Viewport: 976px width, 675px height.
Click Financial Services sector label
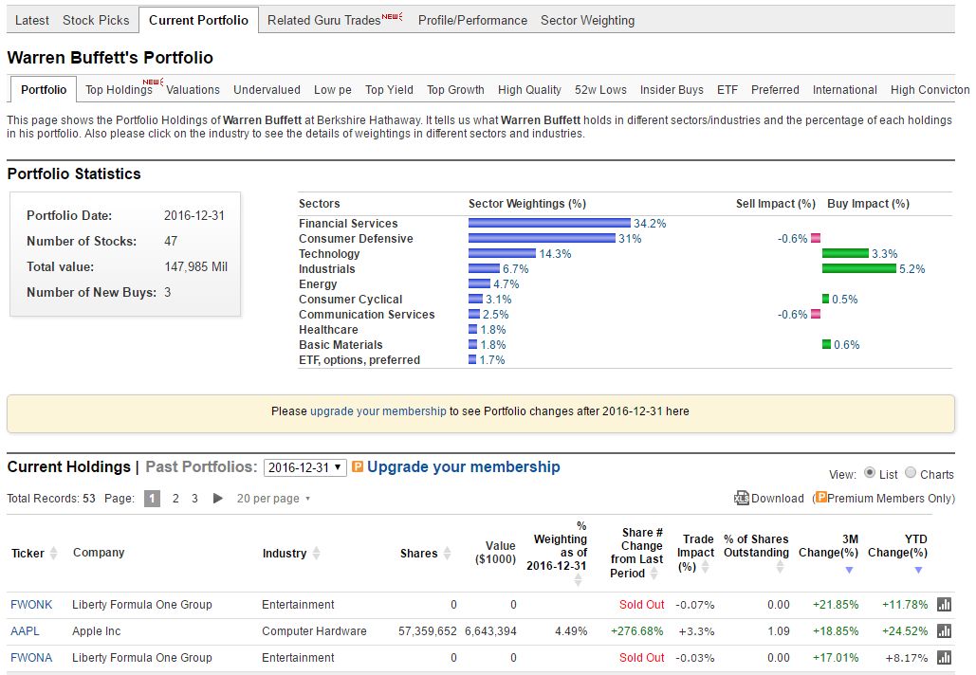[x=348, y=224]
